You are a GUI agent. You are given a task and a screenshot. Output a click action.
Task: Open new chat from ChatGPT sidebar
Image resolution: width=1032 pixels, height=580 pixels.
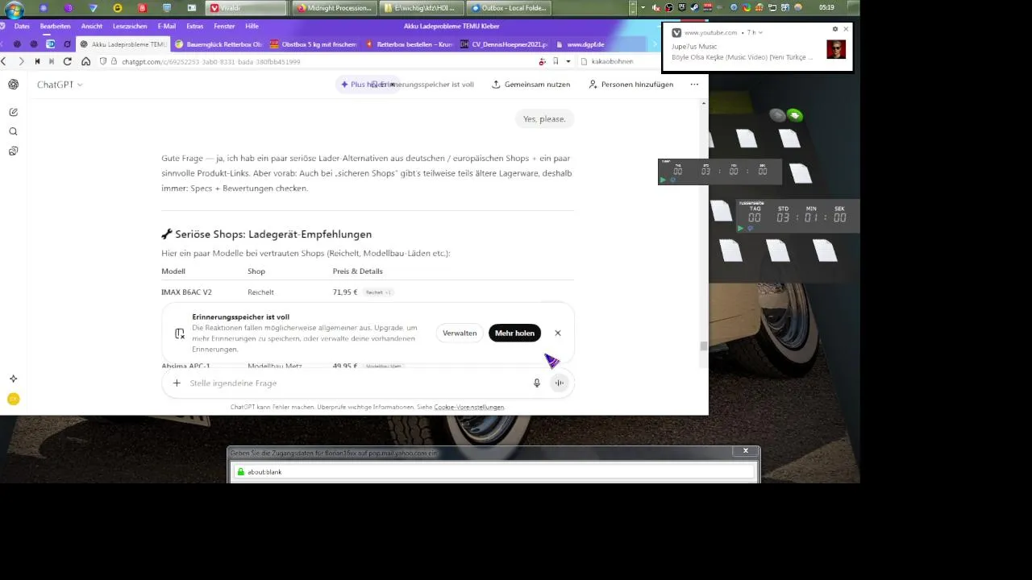(13, 112)
